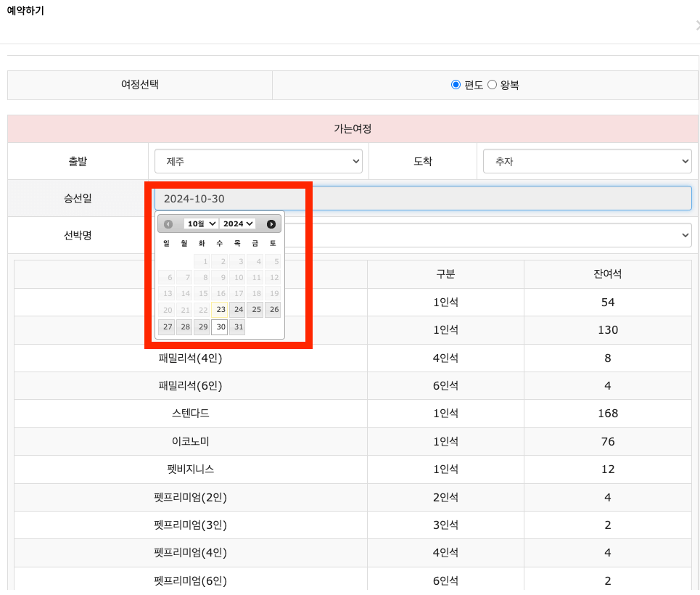Click the previous month arrow in calendar

[168, 223]
